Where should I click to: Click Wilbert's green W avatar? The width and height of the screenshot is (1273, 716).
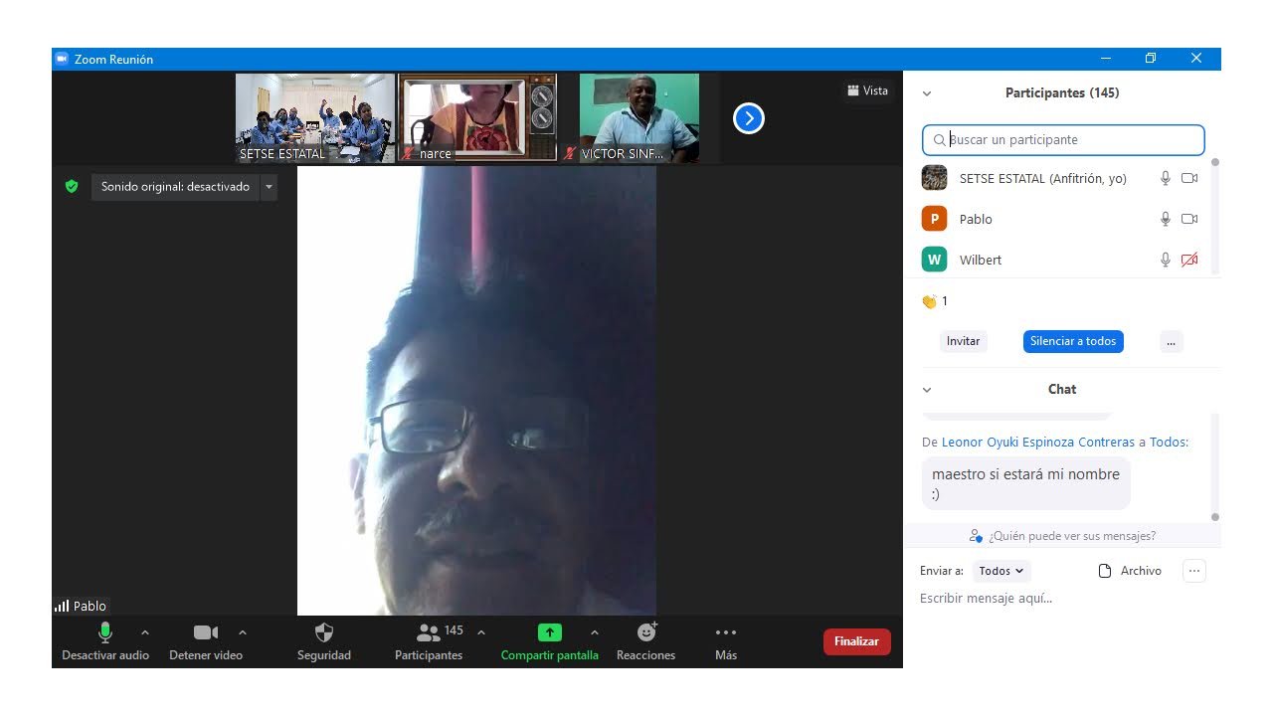pos(934,260)
